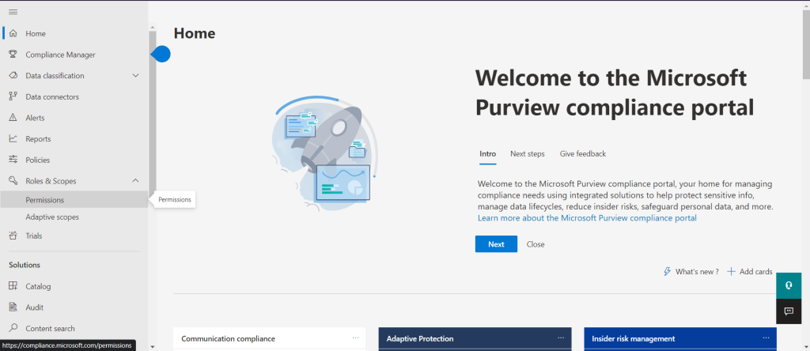
Task: Click the Policies sliders icon
Action: coord(13,160)
